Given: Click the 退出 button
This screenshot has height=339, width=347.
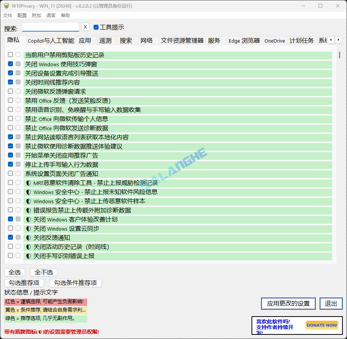Looking at the screenshot, I should [x=331, y=303].
